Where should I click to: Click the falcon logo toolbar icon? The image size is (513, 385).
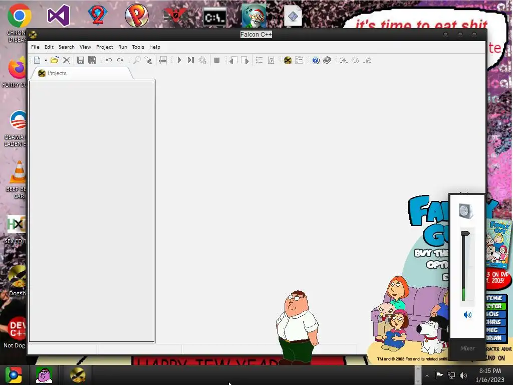pos(288,60)
